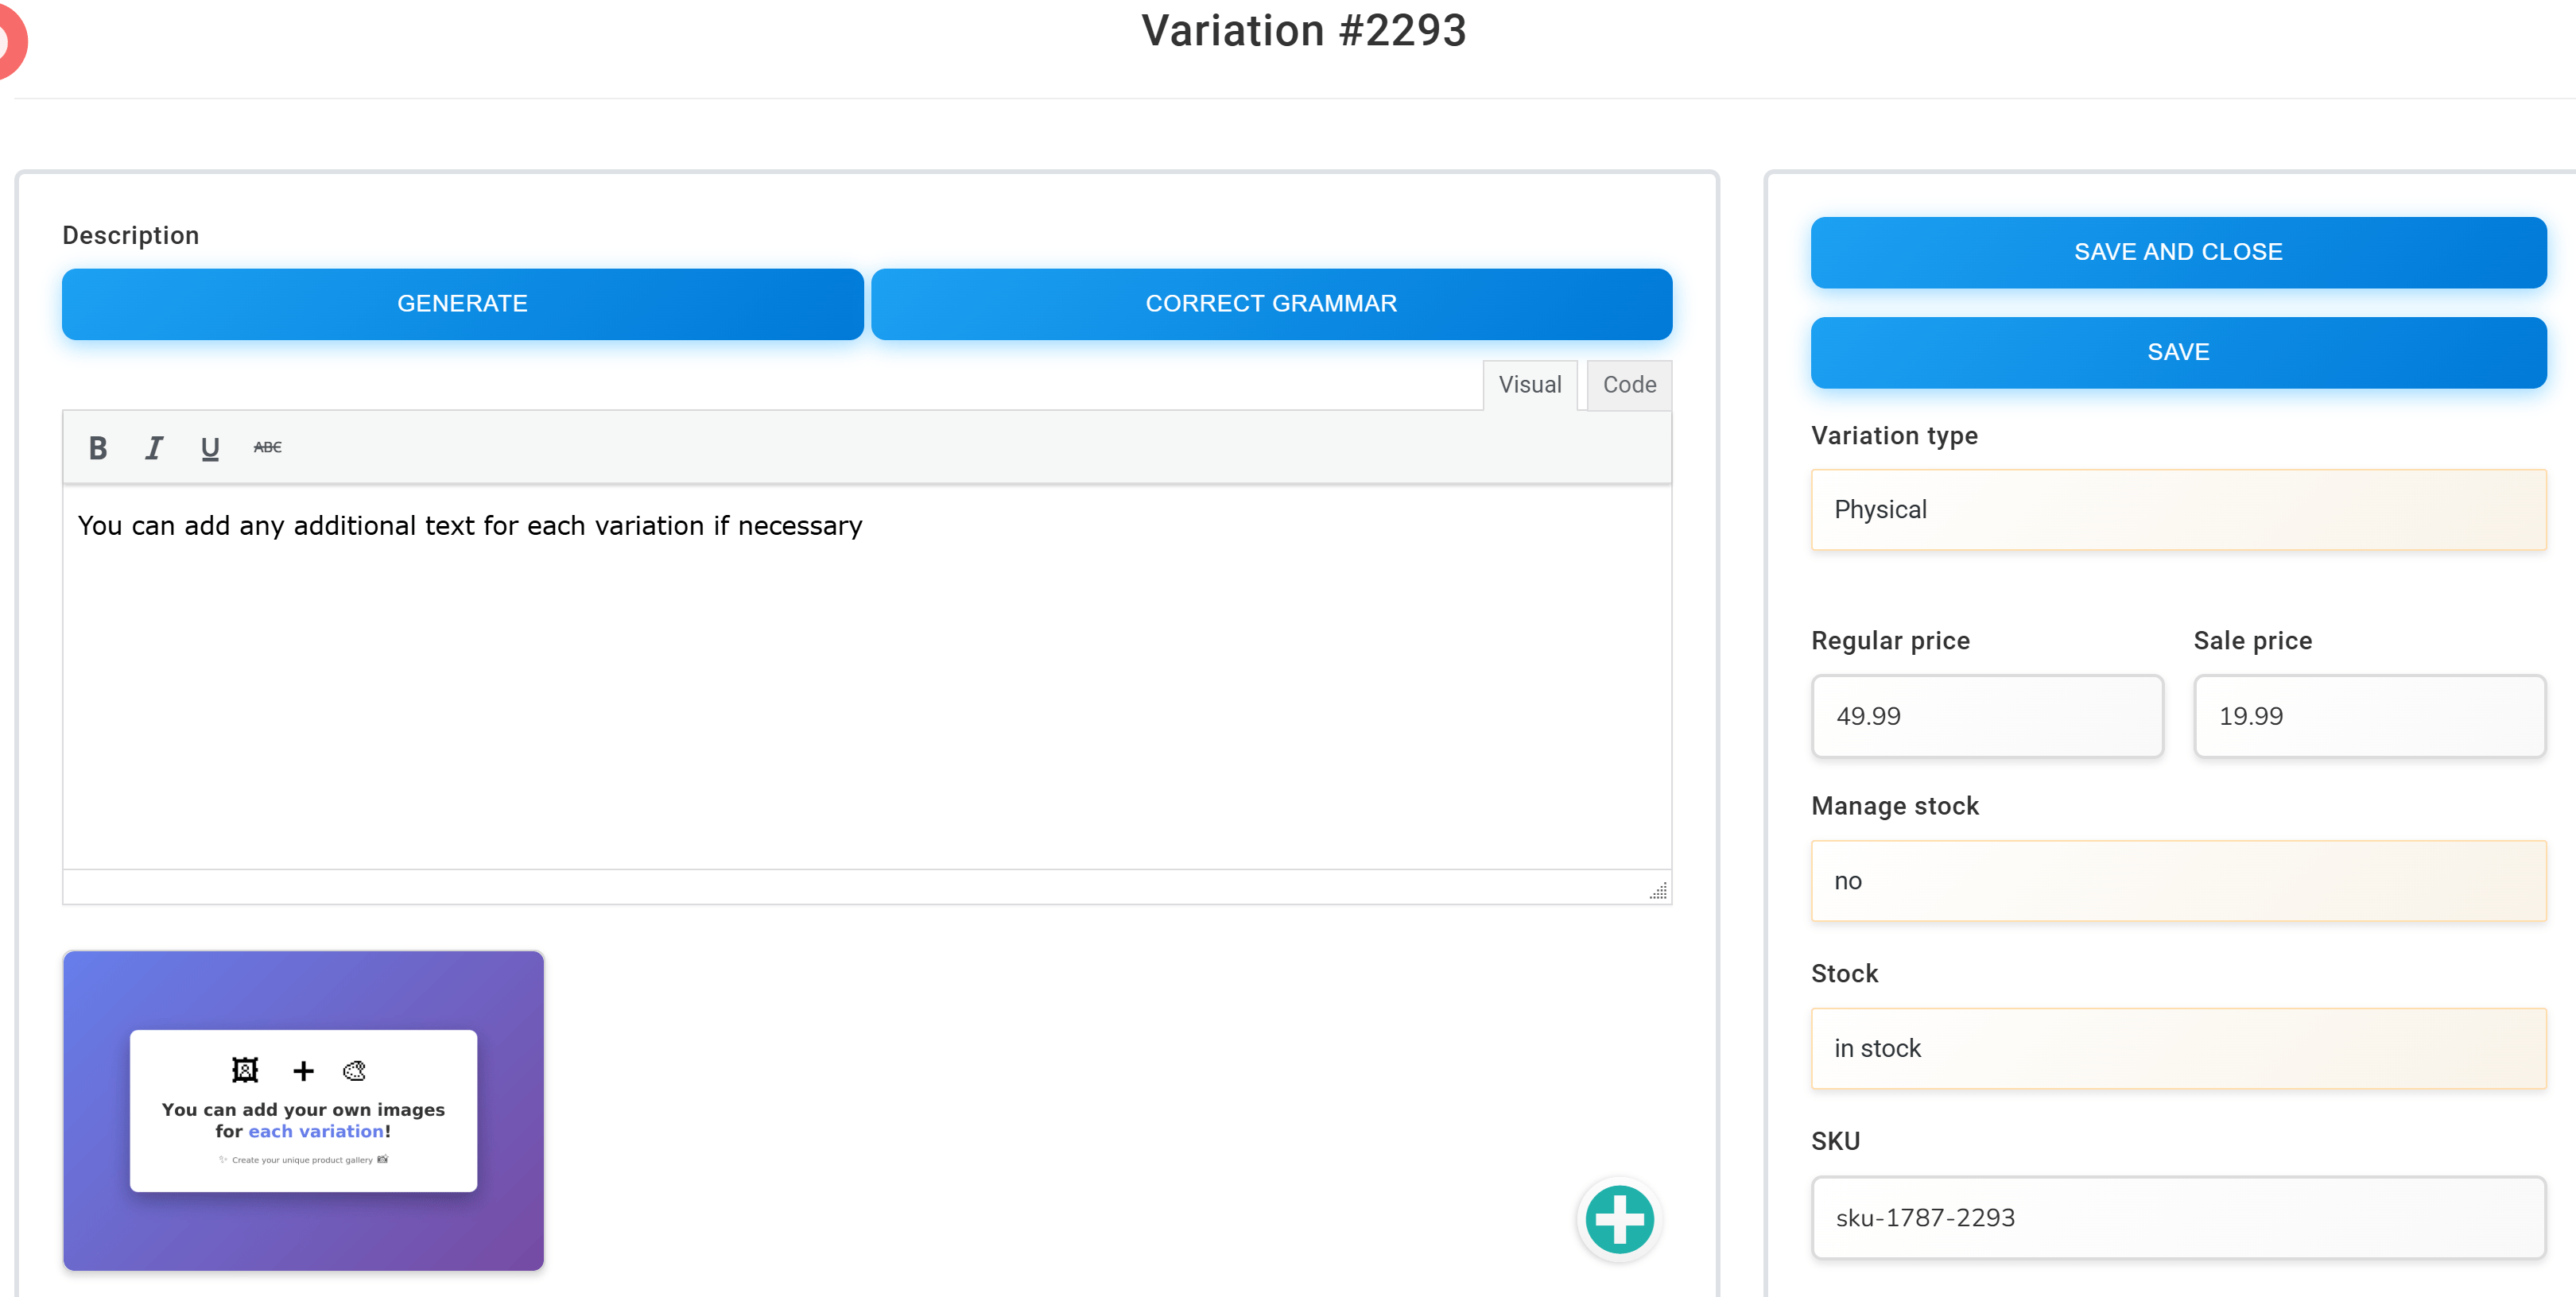Click the green plus add image icon
The image size is (2576, 1297).
[x=1619, y=1219]
